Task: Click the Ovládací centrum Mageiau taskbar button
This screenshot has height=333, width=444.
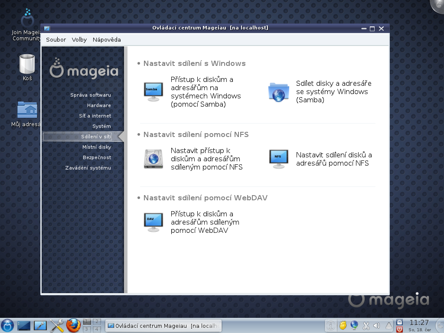Action: pos(163,326)
